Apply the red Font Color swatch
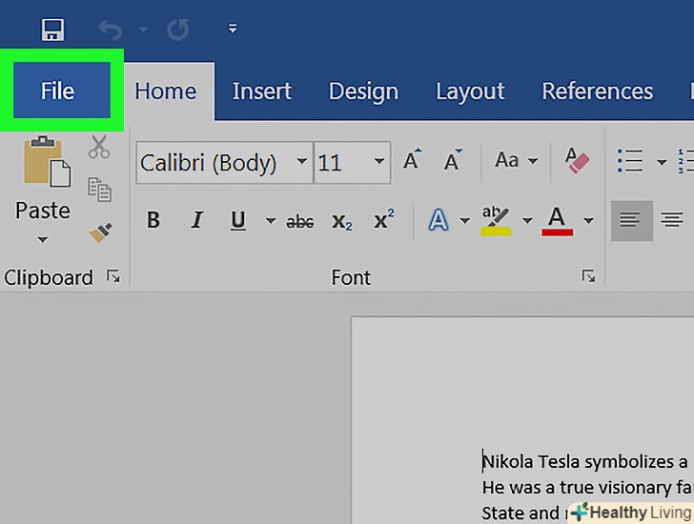 tap(557, 221)
